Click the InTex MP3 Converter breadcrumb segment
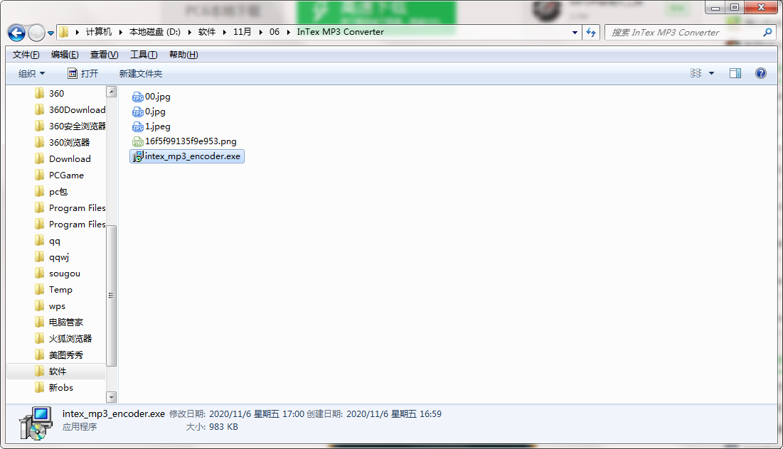 pos(341,32)
